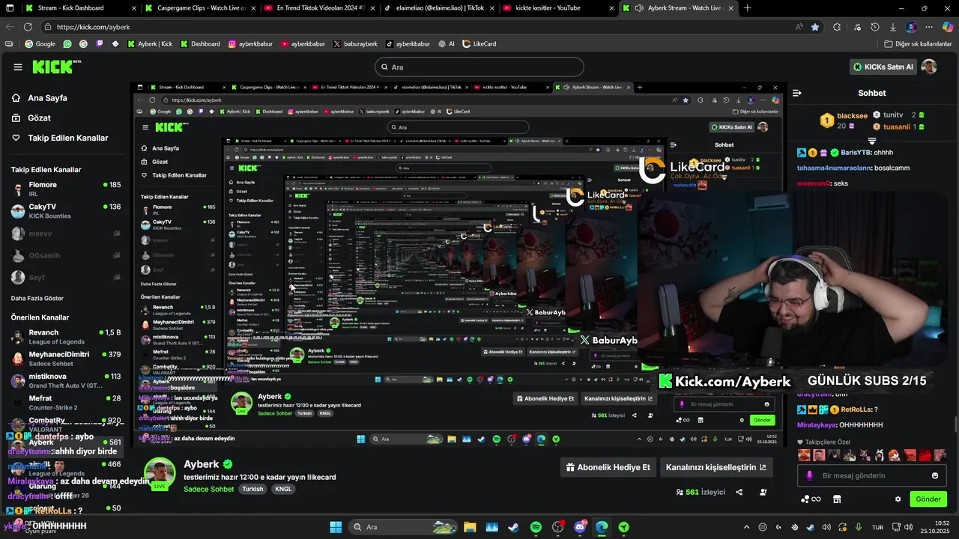
Task: Click the Turkish language tag
Action: click(252, 489)
